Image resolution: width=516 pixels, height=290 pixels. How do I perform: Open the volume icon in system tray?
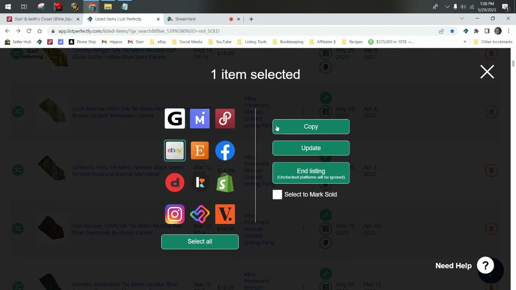(x=463, y=6)
